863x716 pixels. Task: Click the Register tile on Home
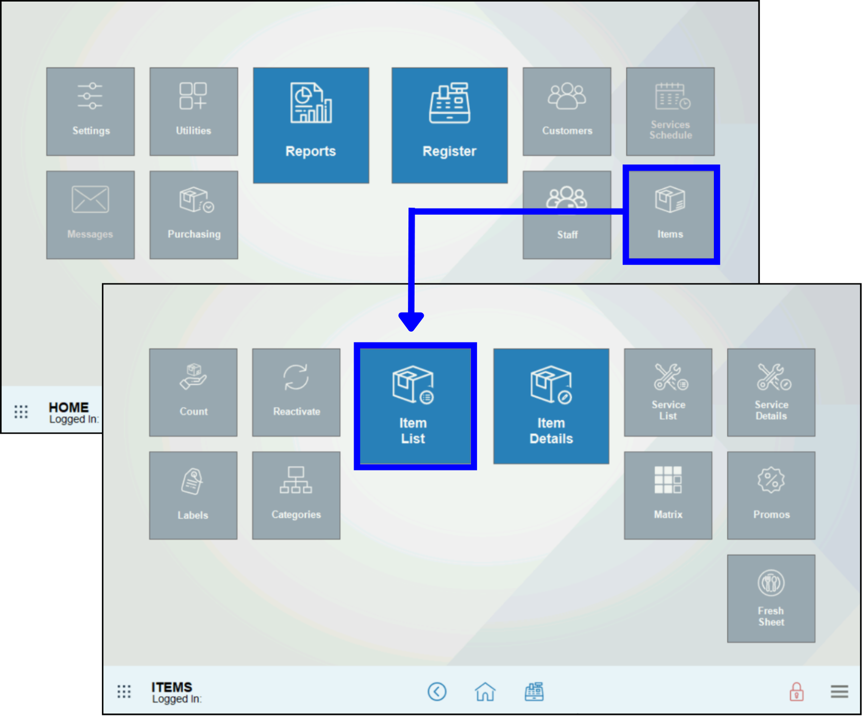pyautogui.click(x=449, y=125)
